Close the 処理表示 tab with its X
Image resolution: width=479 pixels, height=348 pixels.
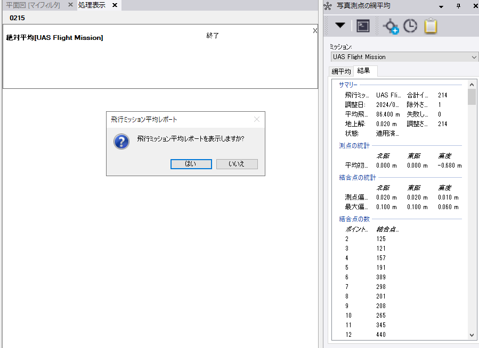tap(115, 5)
